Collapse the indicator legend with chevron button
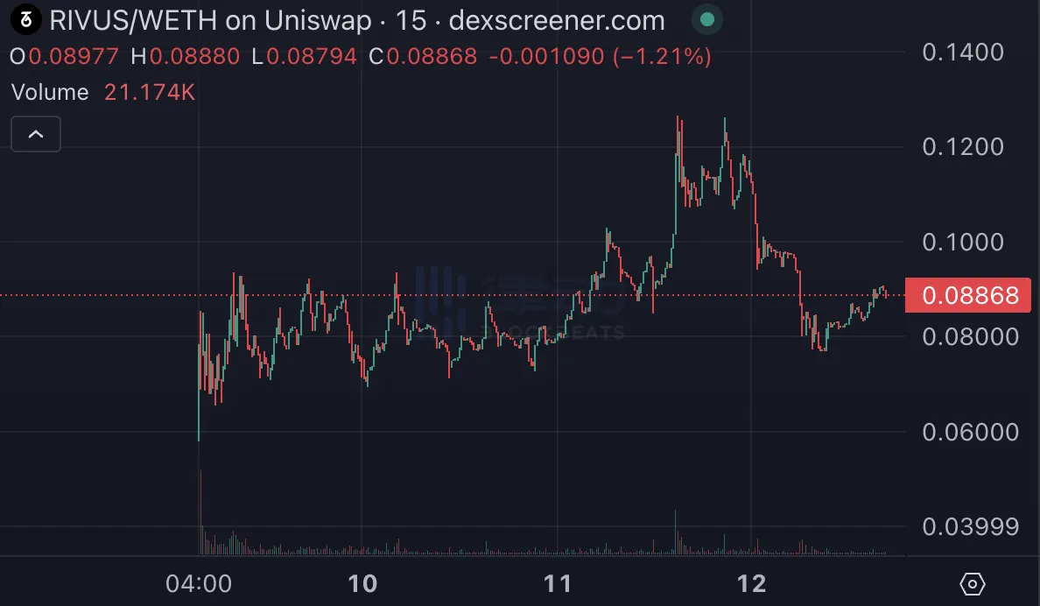Image resolution: width=1040 pixels, height=606 pixels. pyautogui.click(x=36, y=134)
